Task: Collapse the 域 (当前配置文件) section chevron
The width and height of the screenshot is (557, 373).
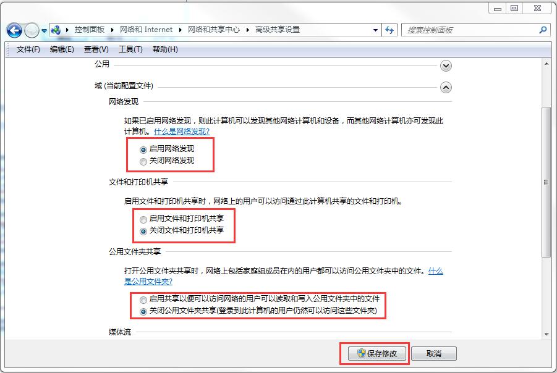Action: point(446,87)
